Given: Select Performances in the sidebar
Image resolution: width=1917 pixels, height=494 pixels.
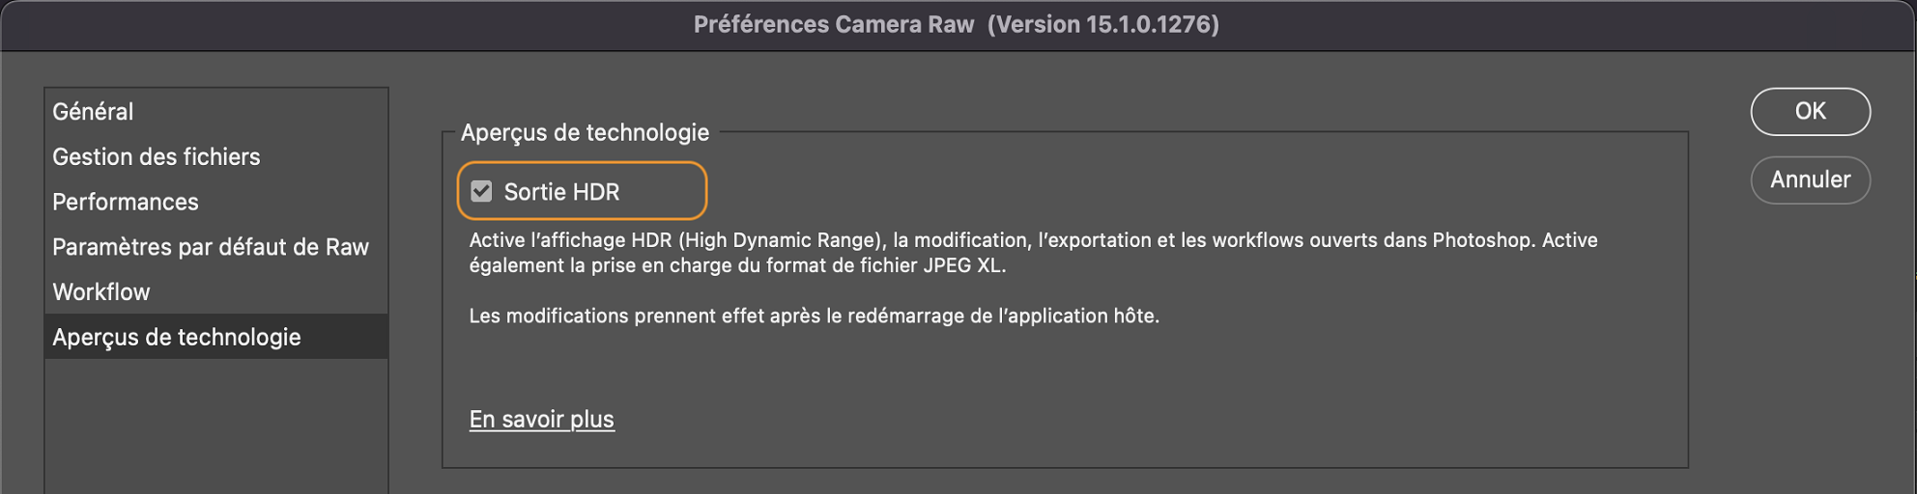Looking at the screenshot, I should click(x=126, y=202).
